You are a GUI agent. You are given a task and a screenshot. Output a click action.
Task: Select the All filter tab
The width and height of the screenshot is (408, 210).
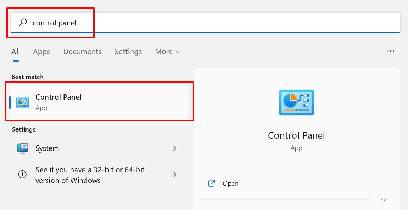pos(16,52)
